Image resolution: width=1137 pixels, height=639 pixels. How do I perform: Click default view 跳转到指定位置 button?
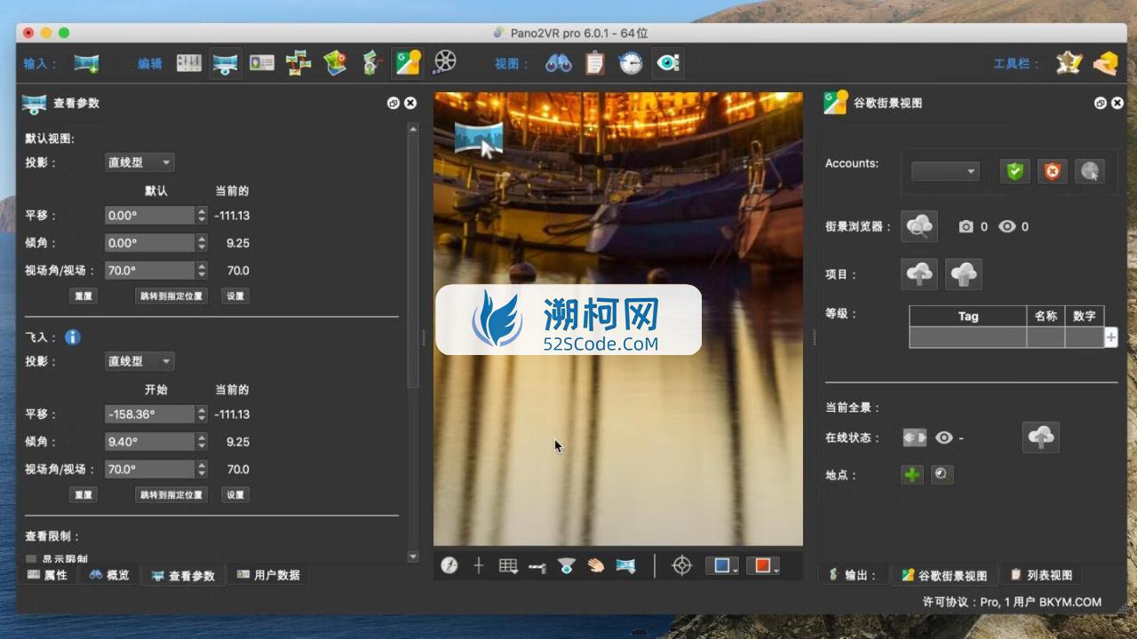[171, 296]
